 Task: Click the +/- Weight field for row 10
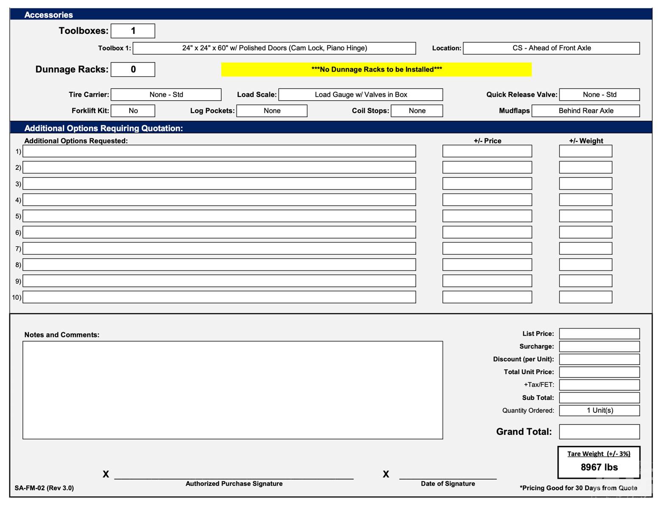pyautogui.click(x=585, y=297)
